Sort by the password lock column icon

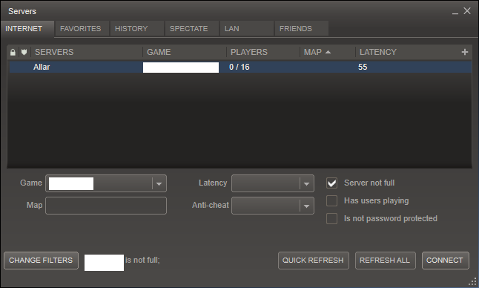(13, 52)
